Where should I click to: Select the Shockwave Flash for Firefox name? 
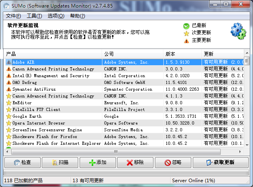coord(45,136)
